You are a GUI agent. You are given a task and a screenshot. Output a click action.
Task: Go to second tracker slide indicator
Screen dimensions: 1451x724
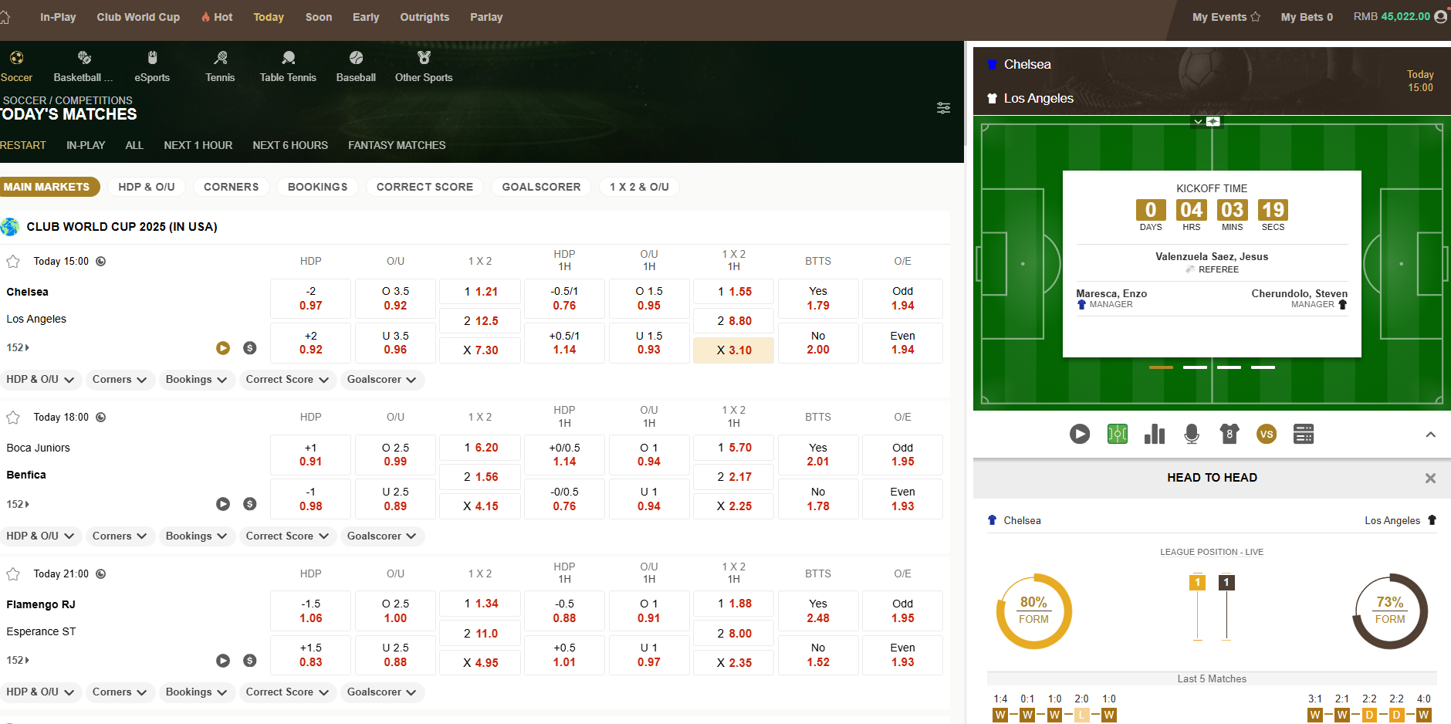[x=1195, y=367]
